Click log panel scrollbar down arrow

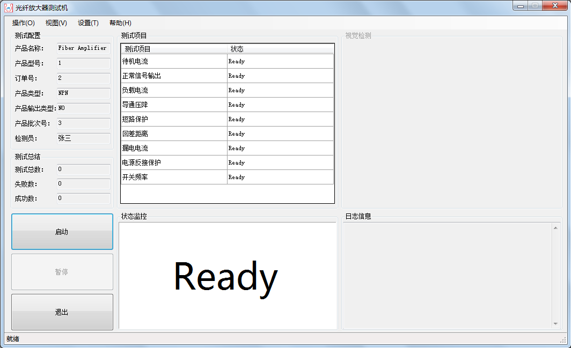(555, 324)
